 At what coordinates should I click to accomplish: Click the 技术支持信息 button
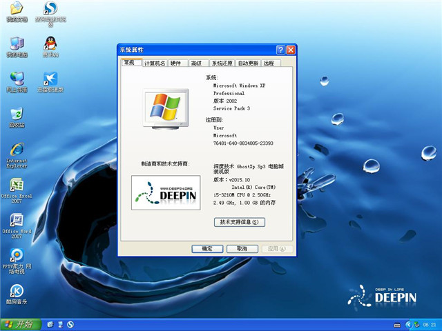pos(239,222)
